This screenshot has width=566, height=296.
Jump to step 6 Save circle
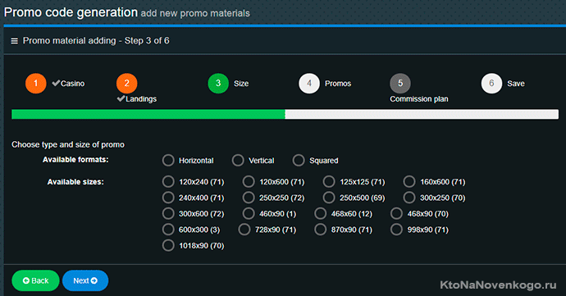[x=491, y=84]
